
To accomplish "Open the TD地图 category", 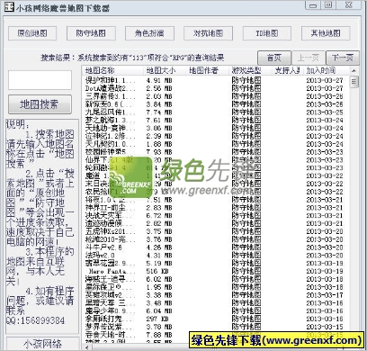I will [x=267, y=33].
